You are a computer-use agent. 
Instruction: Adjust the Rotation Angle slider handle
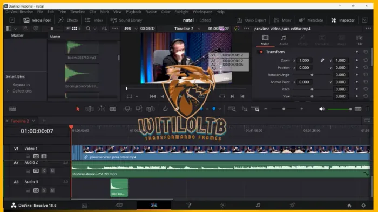(312, 75)
